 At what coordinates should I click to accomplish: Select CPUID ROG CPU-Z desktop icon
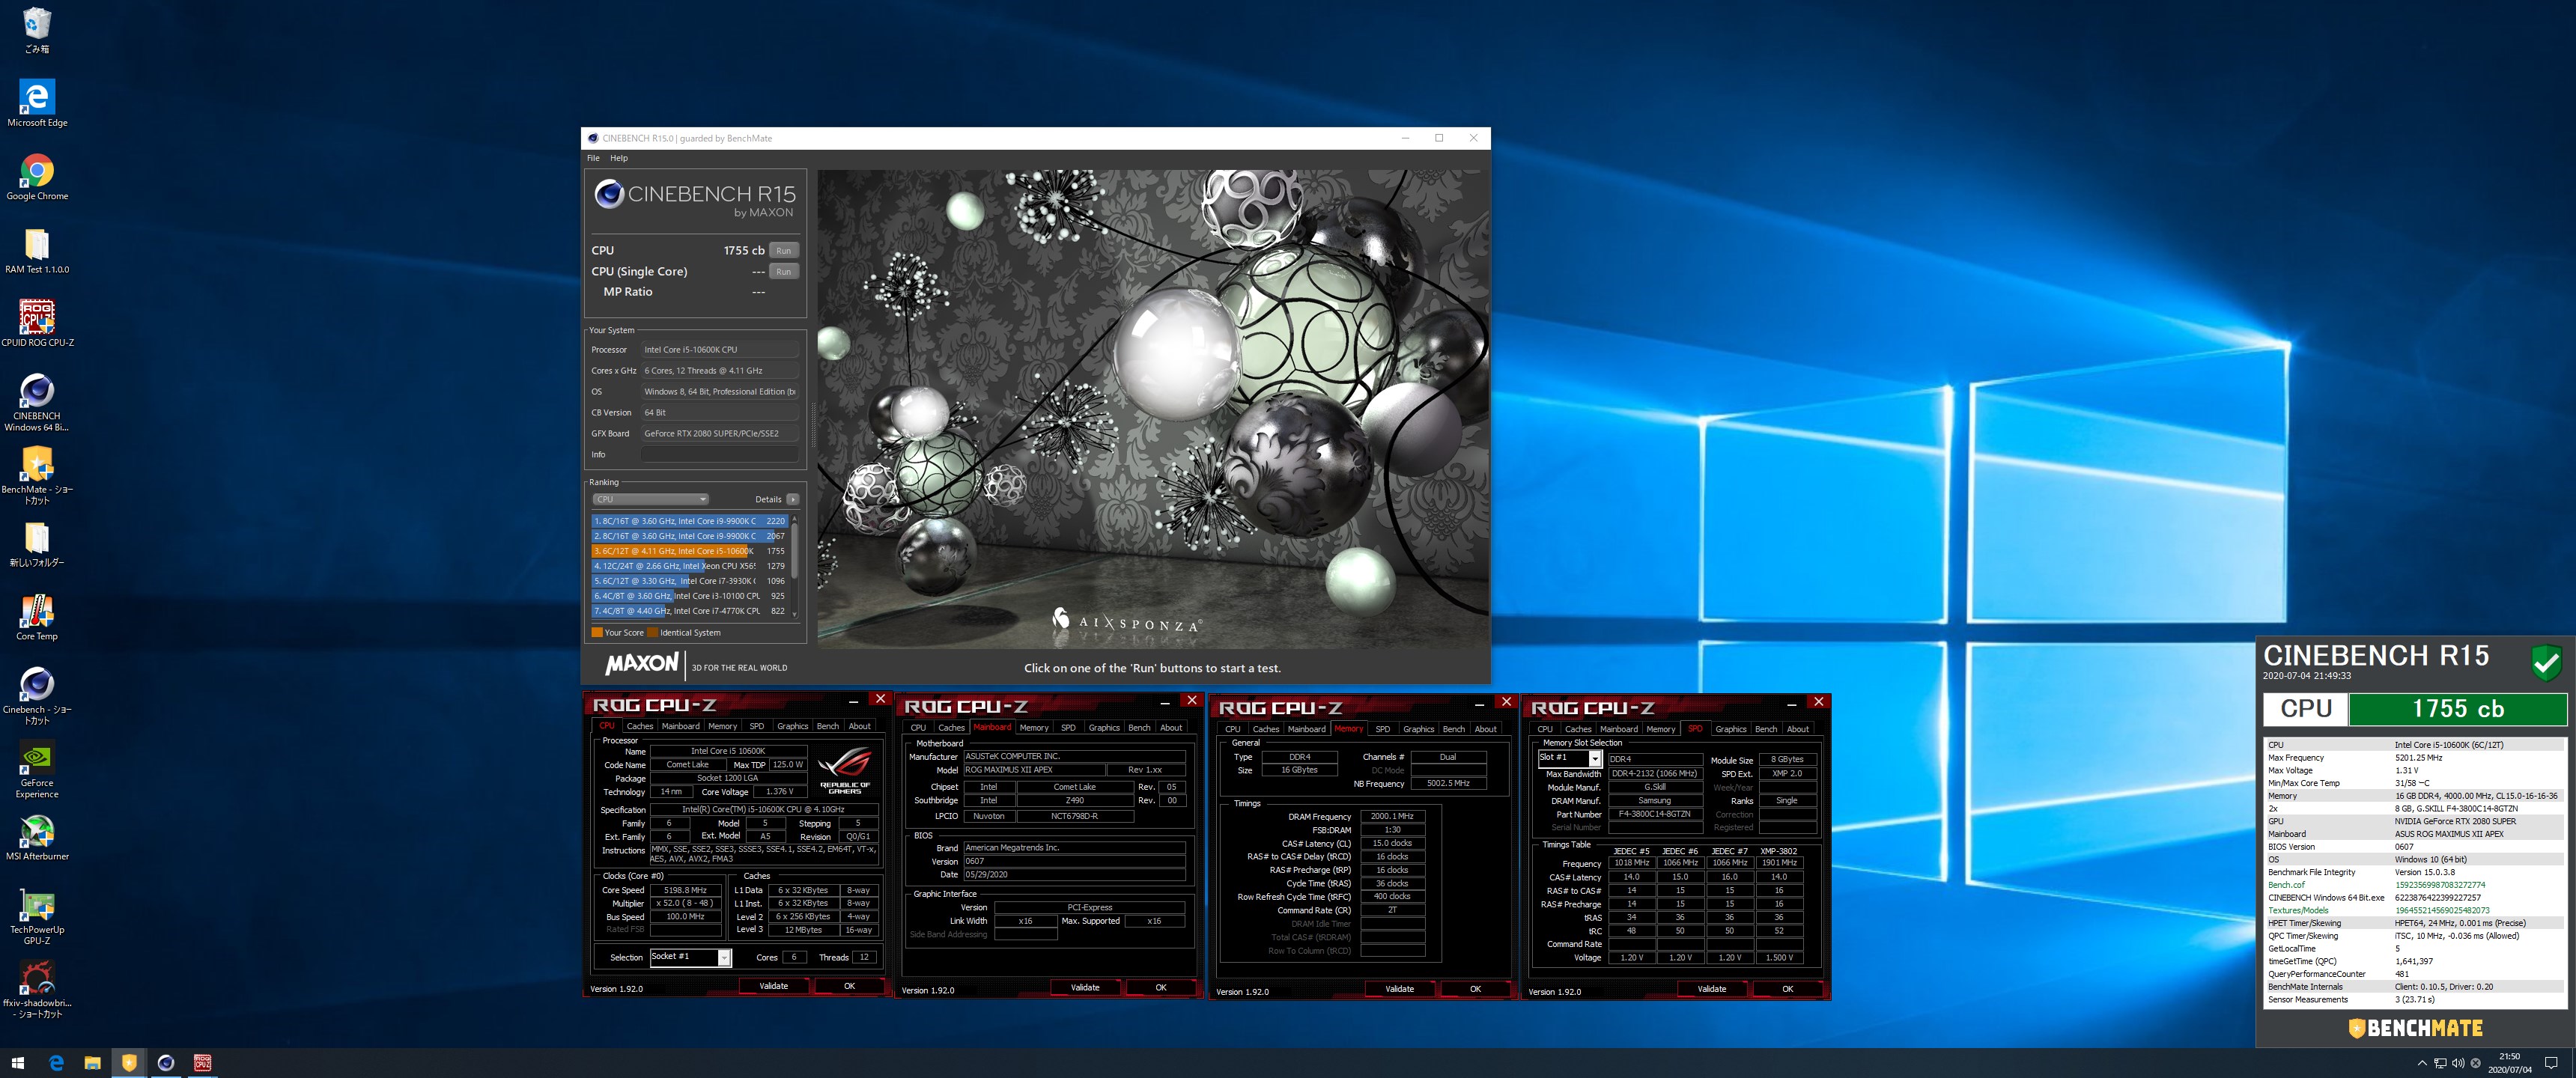point(37,323)
